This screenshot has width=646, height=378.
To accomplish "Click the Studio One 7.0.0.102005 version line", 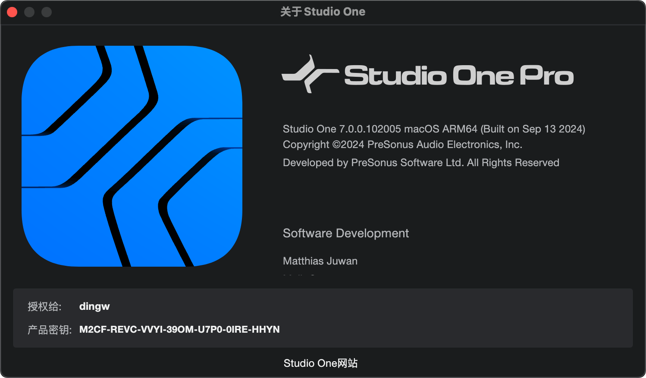I will pos(434,129).
